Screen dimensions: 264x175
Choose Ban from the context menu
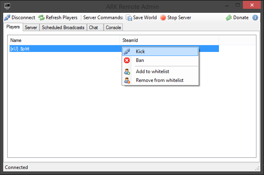[160, 60]
